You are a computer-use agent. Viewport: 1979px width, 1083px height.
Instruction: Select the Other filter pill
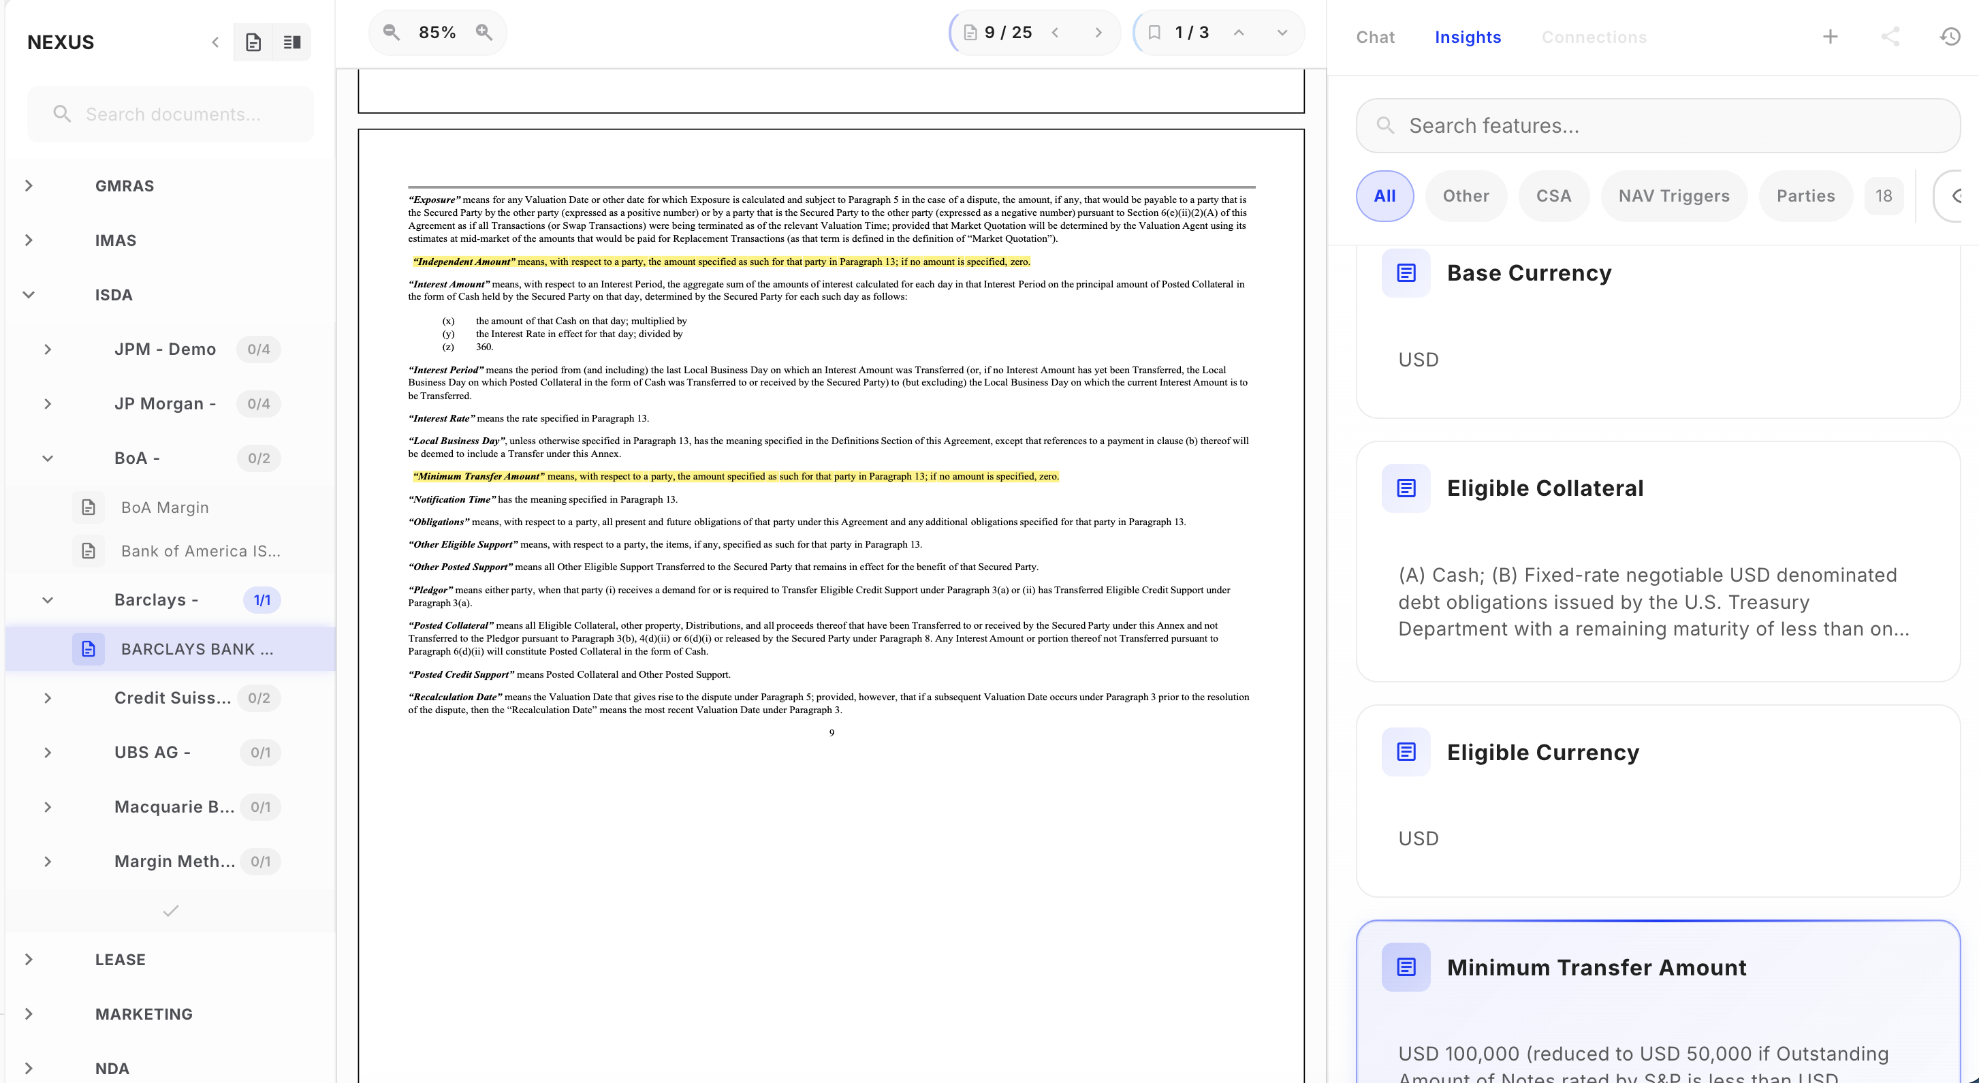1466,196
